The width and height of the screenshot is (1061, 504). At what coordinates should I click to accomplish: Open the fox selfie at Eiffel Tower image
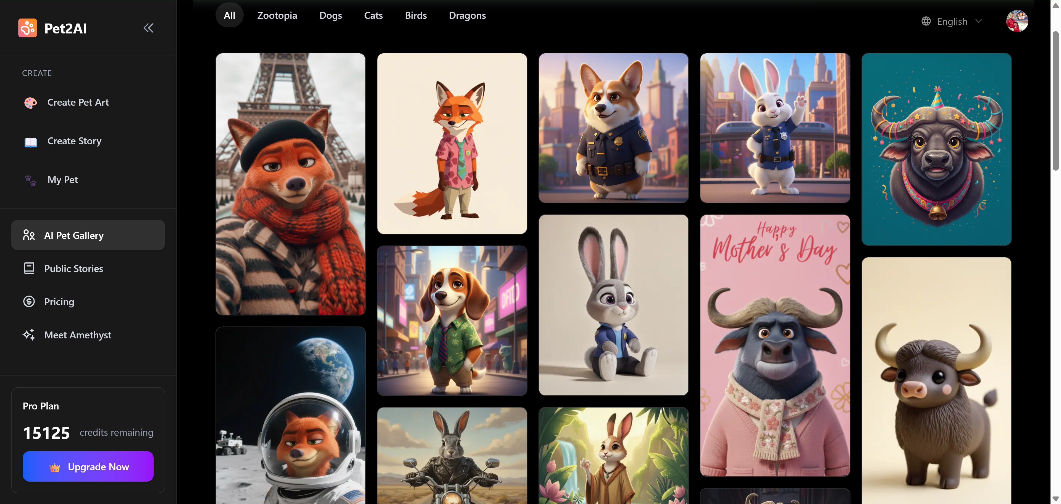pyautogui.click(x=290, y=184)
